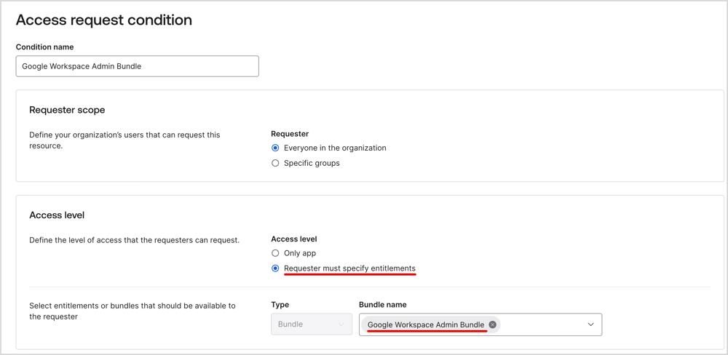
Task: Click the 'Define the level of access' description
Action: 134,240
